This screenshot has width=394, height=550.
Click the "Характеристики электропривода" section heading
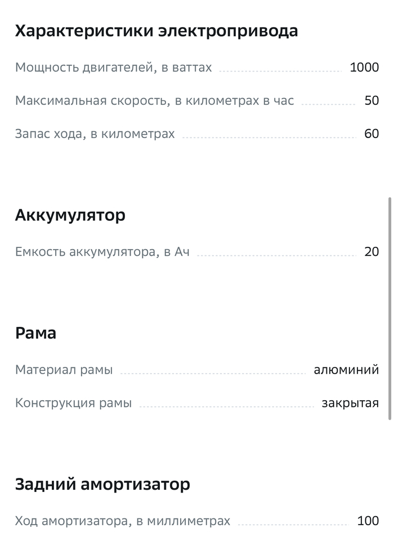(156, 31)
